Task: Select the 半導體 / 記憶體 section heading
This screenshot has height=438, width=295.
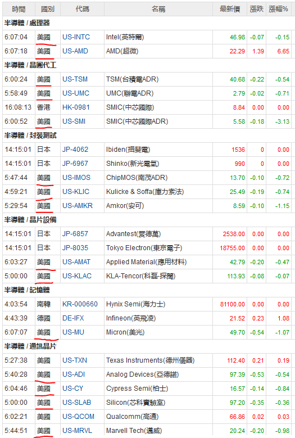Action: 27,290
